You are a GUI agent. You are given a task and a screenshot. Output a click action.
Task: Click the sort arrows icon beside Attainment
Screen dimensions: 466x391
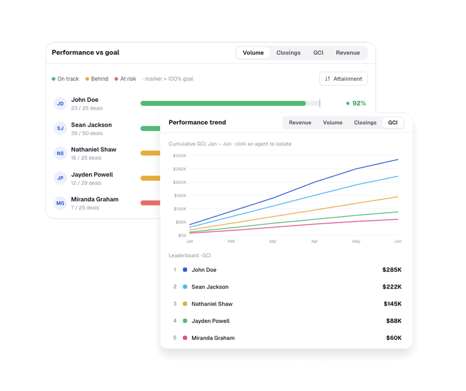(x=328, y=79)
